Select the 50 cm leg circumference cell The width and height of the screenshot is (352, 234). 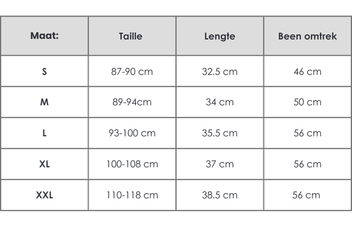tap(307, 102)
